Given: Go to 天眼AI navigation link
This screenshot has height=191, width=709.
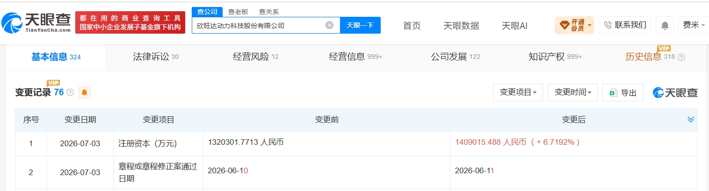Looking at the screenshot, I should pos(514,26).
